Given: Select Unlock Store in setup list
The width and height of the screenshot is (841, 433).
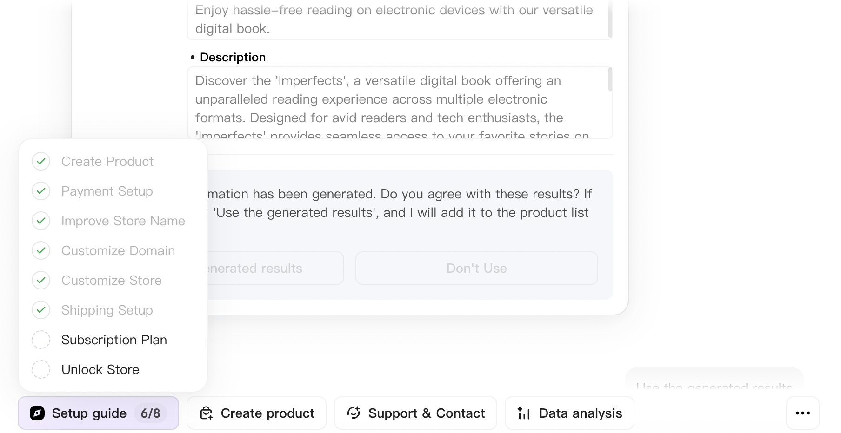Looking at the screenshot, I should coord(100,369).
